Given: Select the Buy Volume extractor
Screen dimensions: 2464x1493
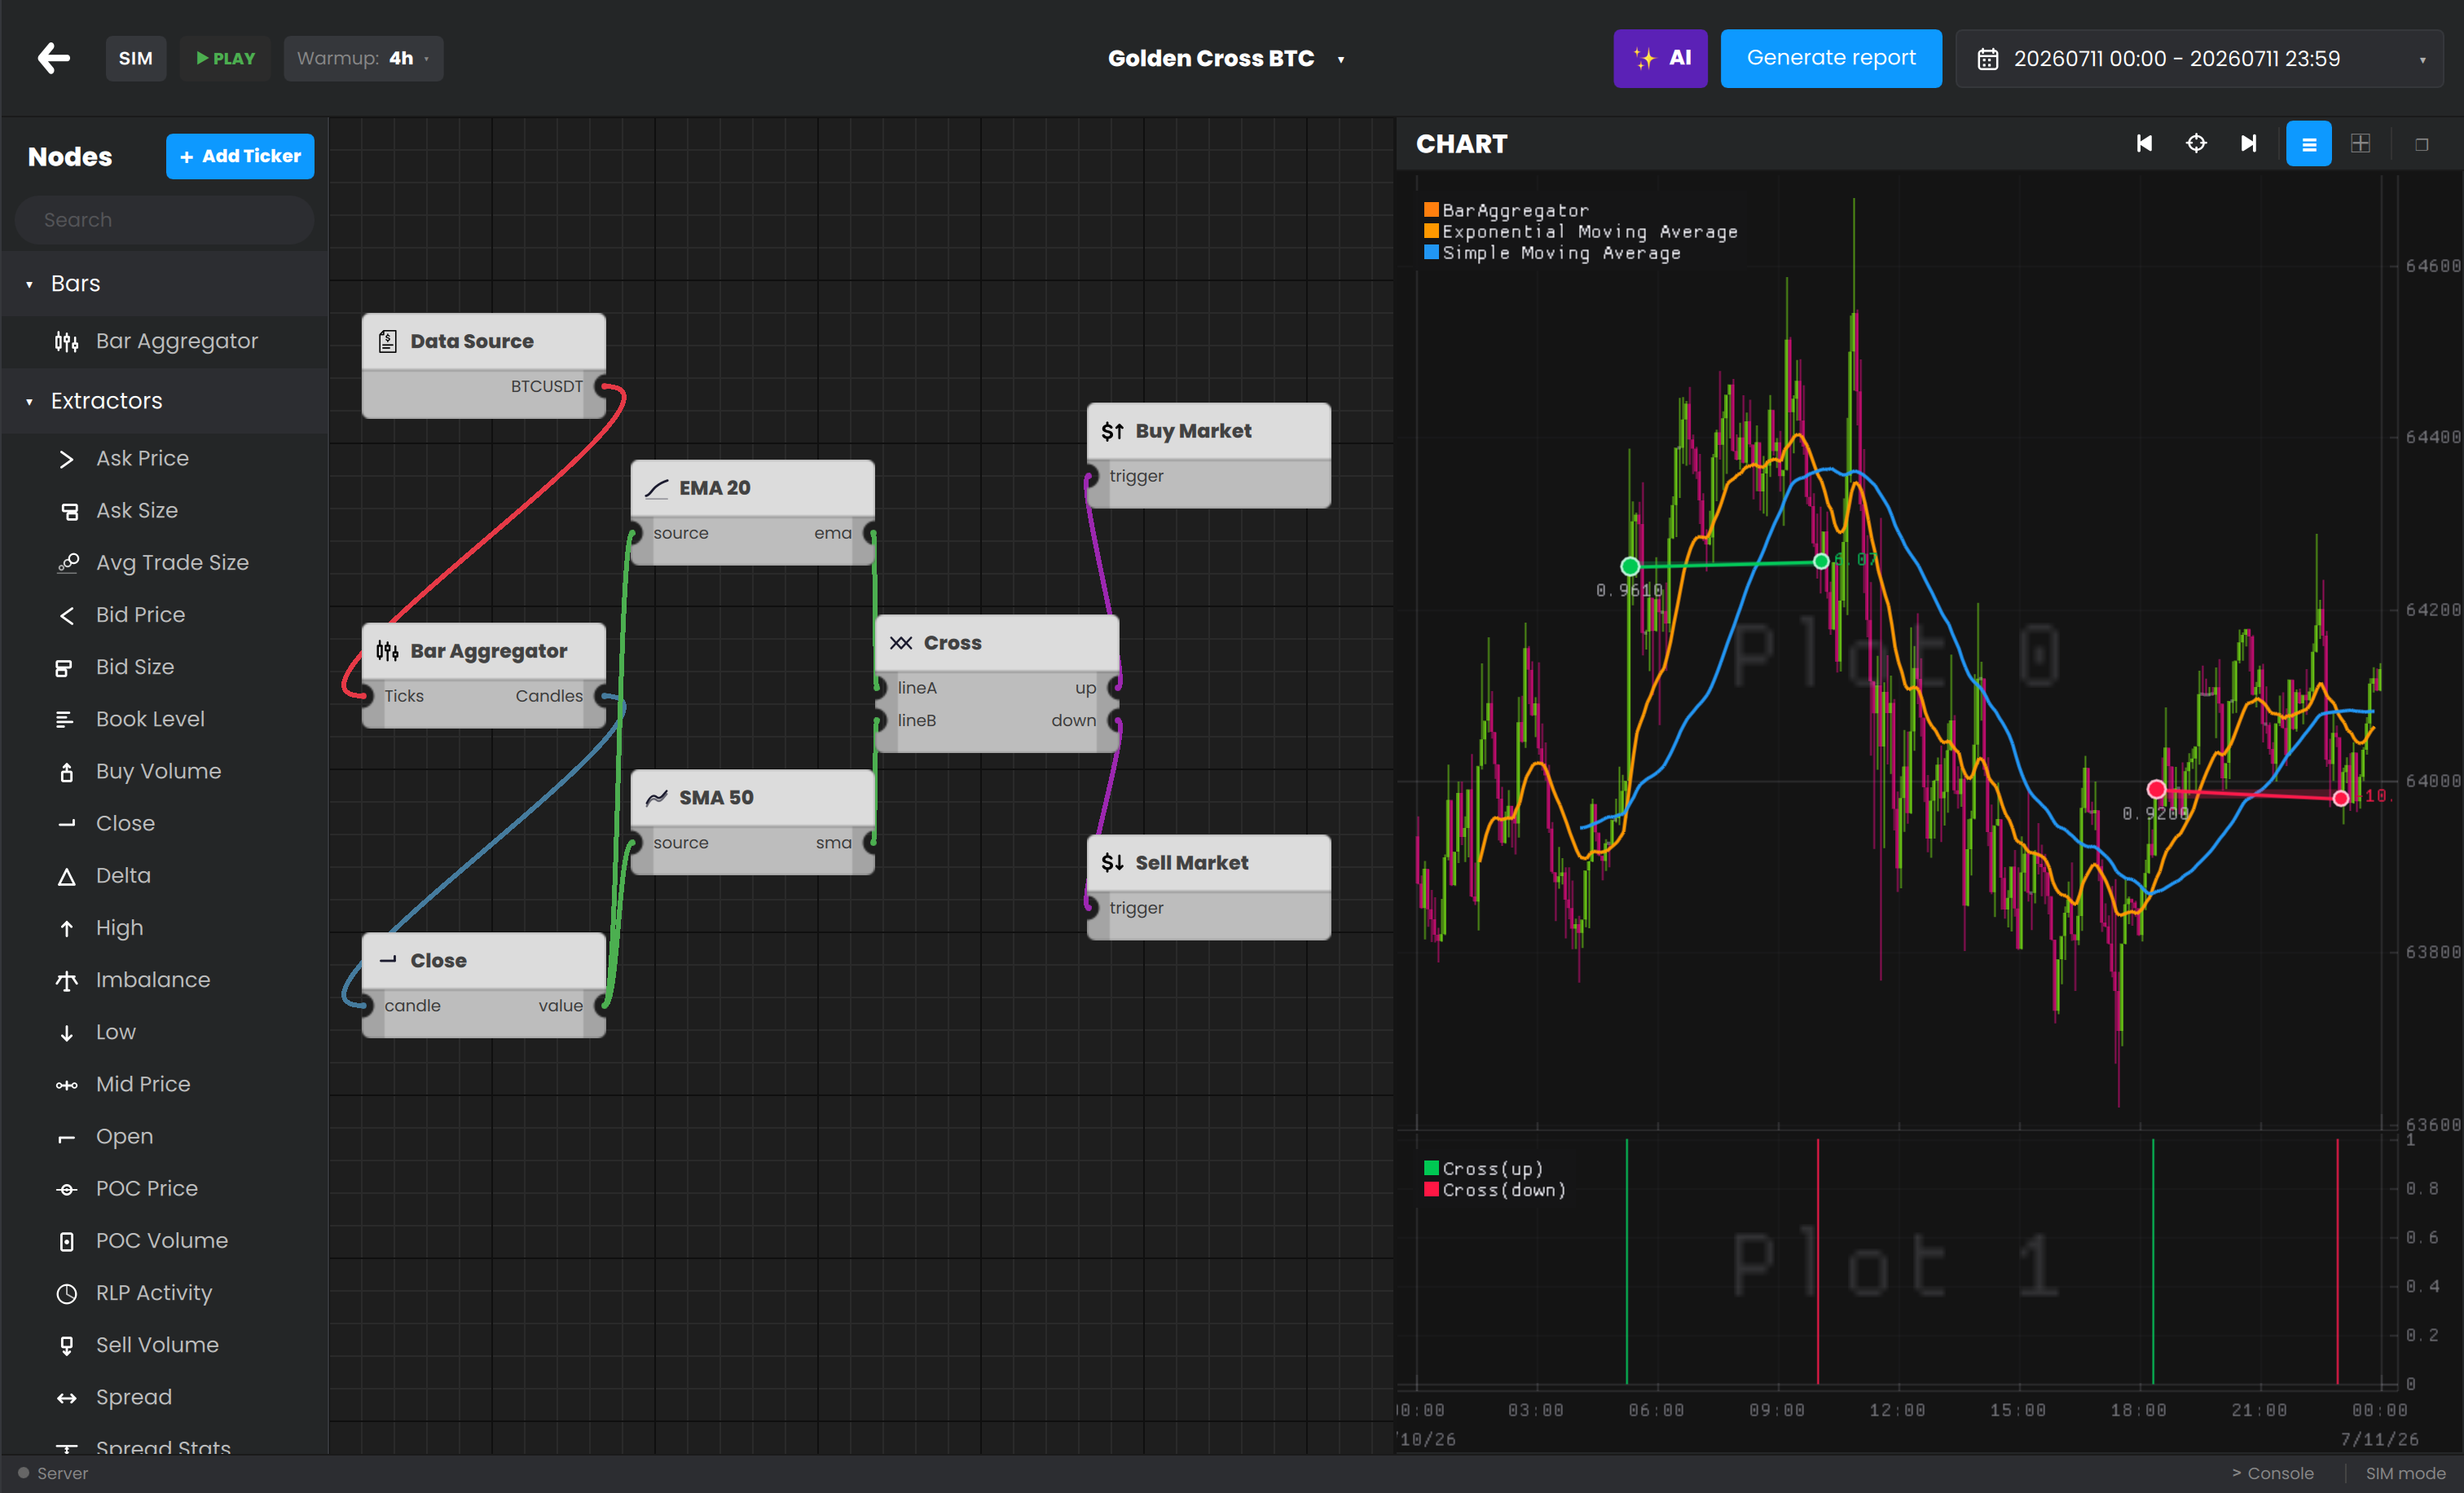Looking at the screenshot, I should (x=164, y=771).
